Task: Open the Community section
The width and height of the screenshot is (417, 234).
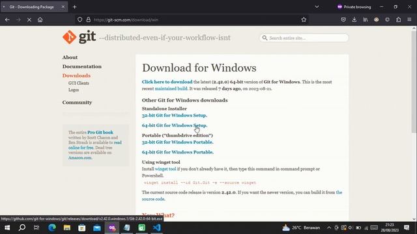Action: pyautogui.click(x=77, y=103)
